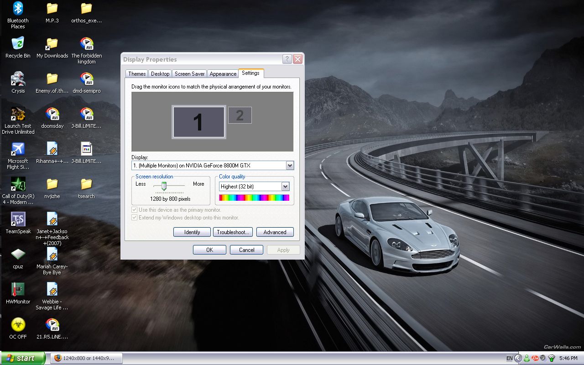Open the AIM tray icon
584x365 pixels.
535,358
